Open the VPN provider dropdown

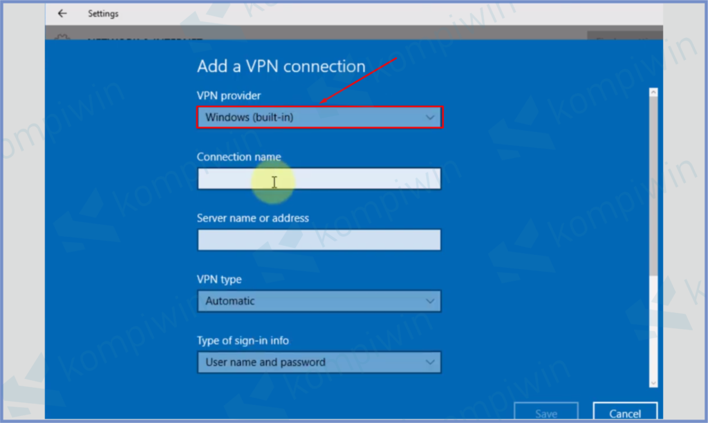coord(319,117)
